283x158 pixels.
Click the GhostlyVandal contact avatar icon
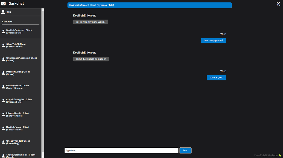[3, 142]
